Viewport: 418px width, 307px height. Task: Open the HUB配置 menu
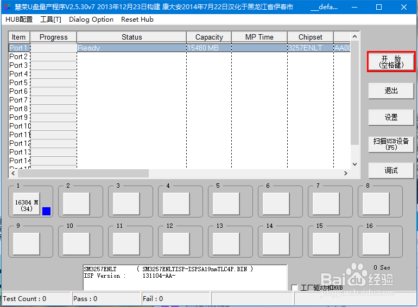coord(19,20)
